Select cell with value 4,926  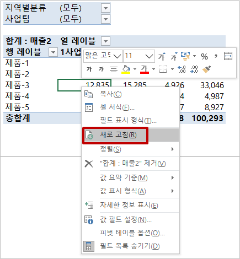pyautogui.click(x=174, y=85)
